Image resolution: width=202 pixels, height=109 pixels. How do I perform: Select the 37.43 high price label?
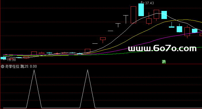click(149, 3)
